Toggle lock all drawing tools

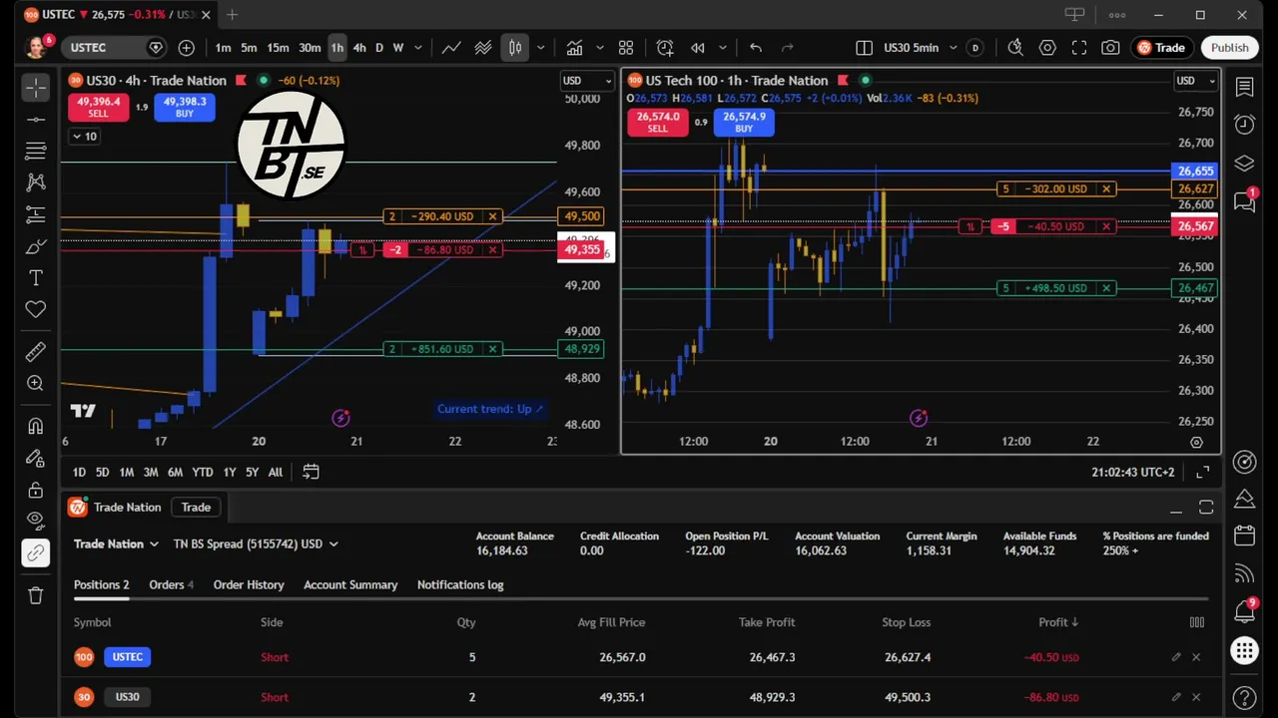pyautogui.click(x=36, y=490)
